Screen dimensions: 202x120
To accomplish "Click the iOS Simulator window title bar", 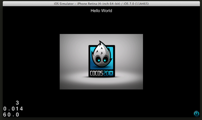I will (x=101, y=4).
